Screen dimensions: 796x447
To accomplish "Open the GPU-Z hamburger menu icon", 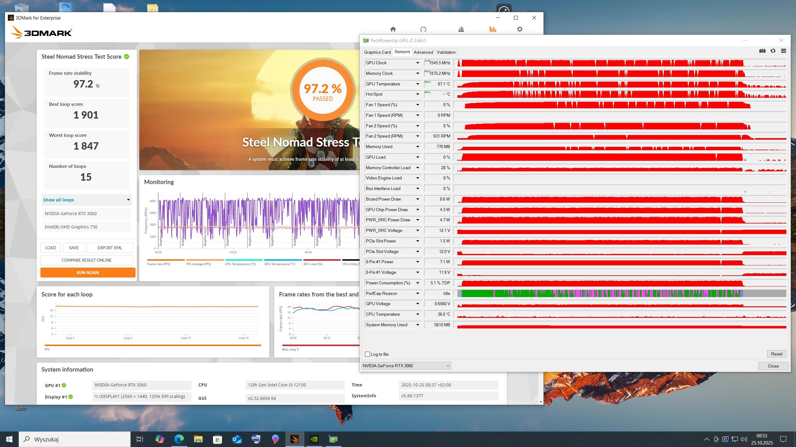I will (784, 51).
